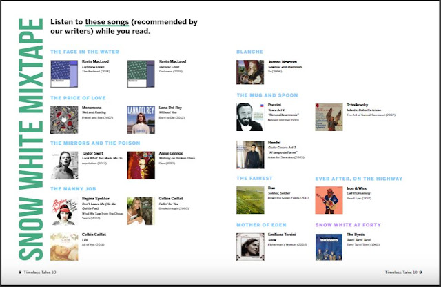
Task: Click Ilsa Down the Green Fields cover
Action: pyautogui.click(x=249, y=200)
